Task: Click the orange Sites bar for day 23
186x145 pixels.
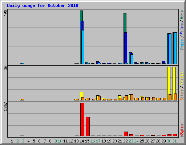Action: tap(132, 97)
